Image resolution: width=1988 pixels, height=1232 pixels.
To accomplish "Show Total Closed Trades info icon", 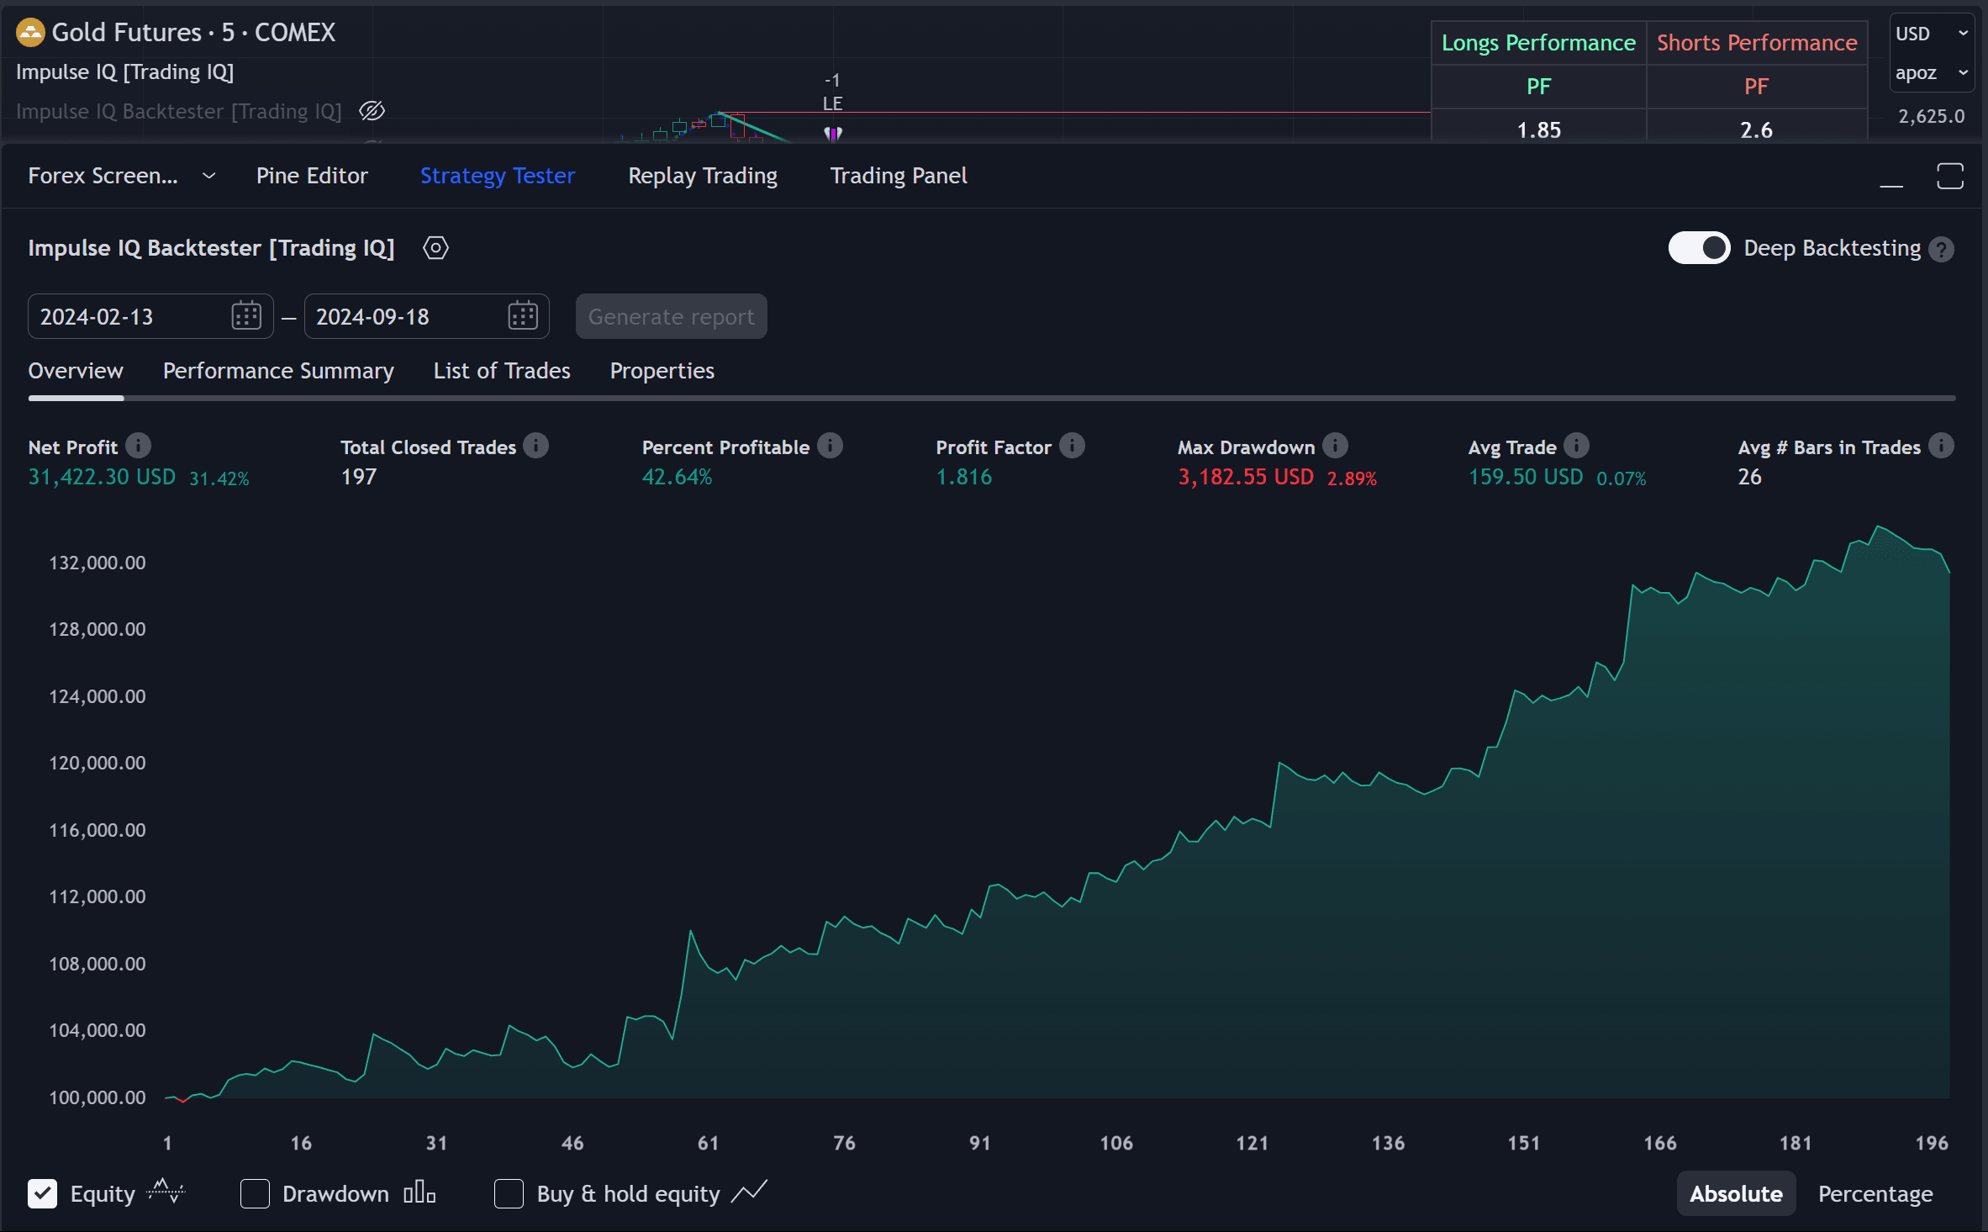I will pyautogui.click(x=535, y=446).
